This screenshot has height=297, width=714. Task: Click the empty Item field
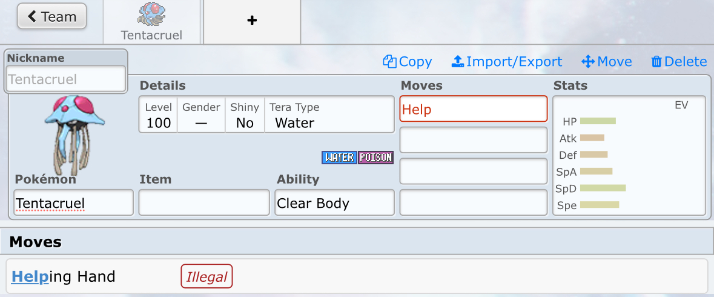[204, 203]
